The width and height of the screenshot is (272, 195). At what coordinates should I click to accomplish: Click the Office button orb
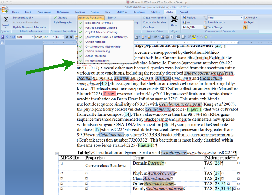[x=4, y=9]
